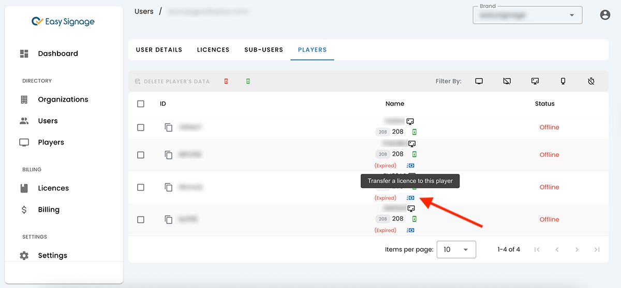Toggle the select-all checkbox in header
Screen dimensions: 621x288
(x=141, y=104)
